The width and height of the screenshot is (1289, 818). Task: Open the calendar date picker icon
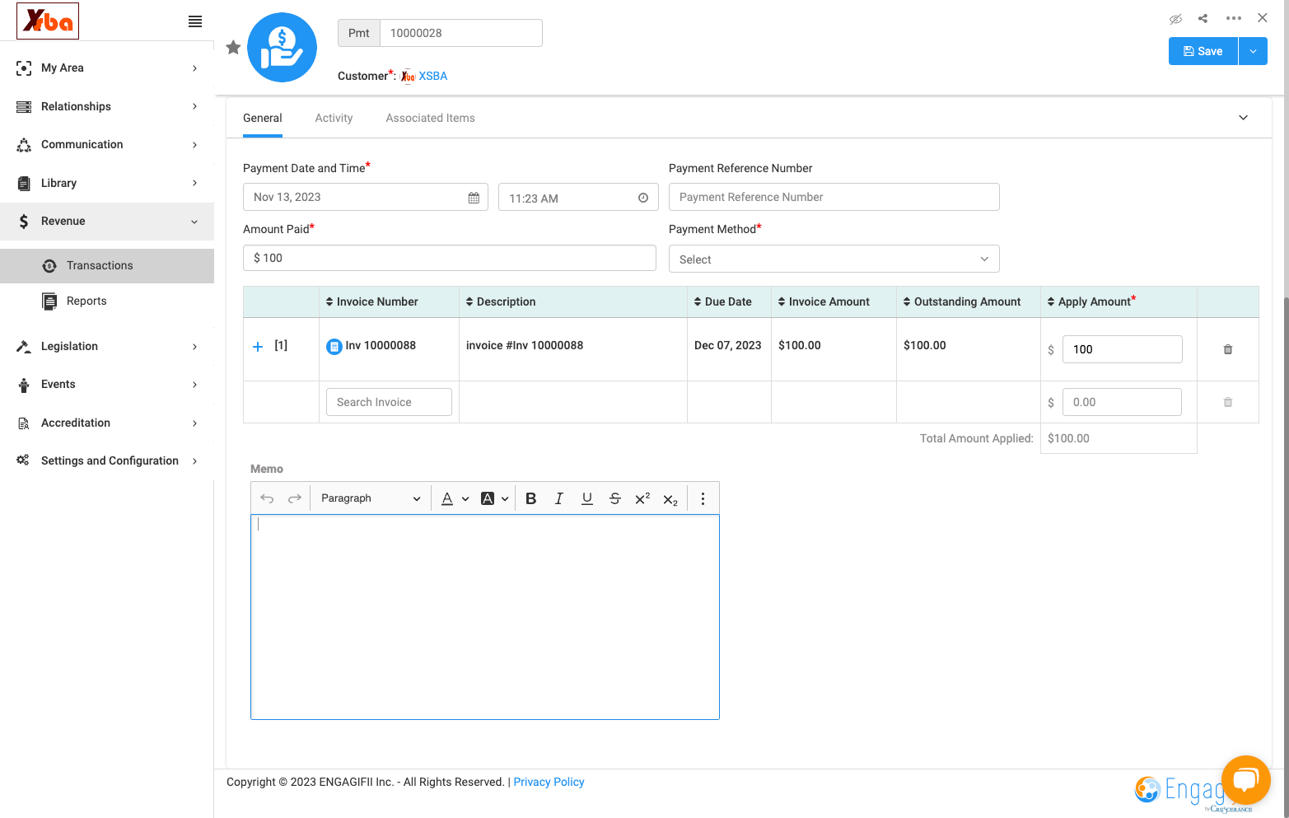point(474,198)
